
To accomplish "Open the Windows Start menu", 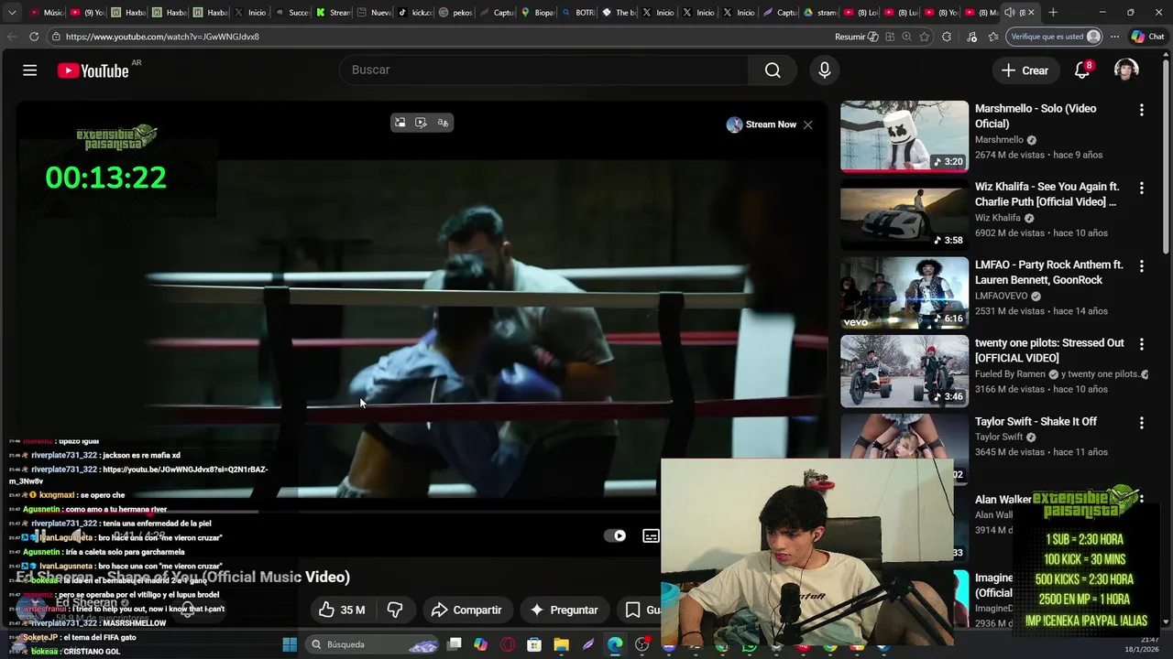I will [290, 644].
